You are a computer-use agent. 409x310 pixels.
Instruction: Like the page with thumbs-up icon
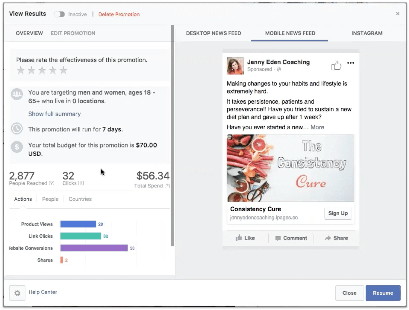pos(336,66)
